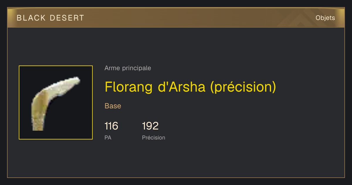Screen dimensions: 352x185
Task: Click the 116 attack value
Action: click(x=111, y=126)
